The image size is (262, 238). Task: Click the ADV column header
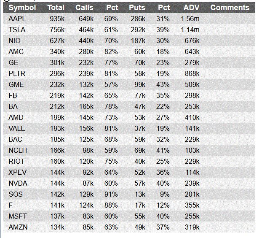(192, 8)
